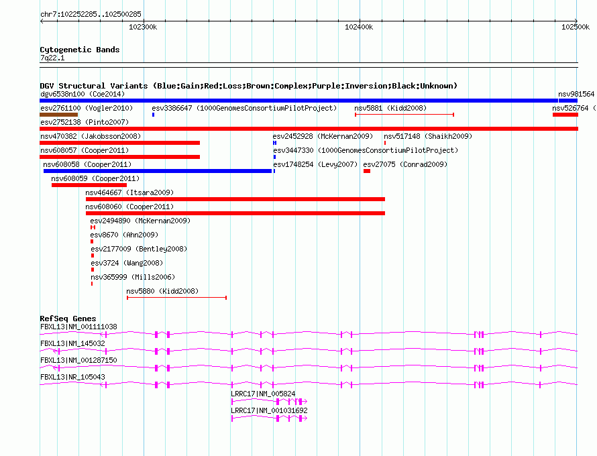Click the chr7:102252285..102500285 coordinate text
This screenshot has height=456, width=597.
click(91, 14)
